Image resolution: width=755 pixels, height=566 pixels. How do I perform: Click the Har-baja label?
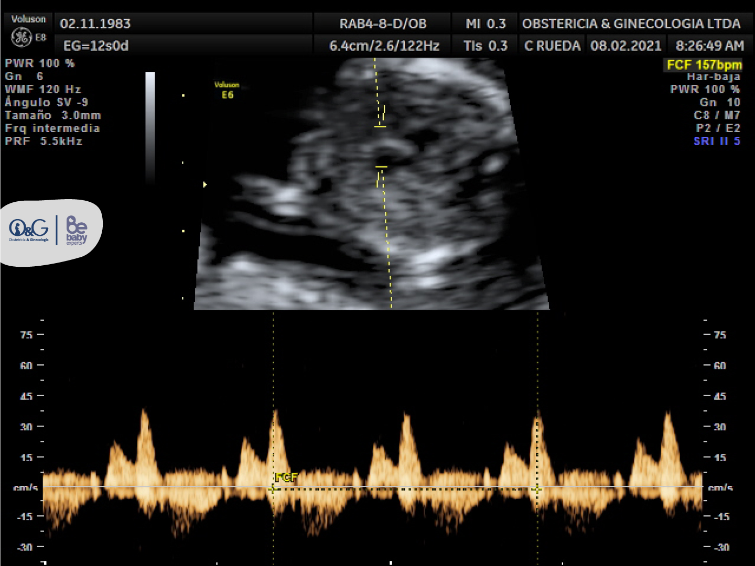[714, 77]
